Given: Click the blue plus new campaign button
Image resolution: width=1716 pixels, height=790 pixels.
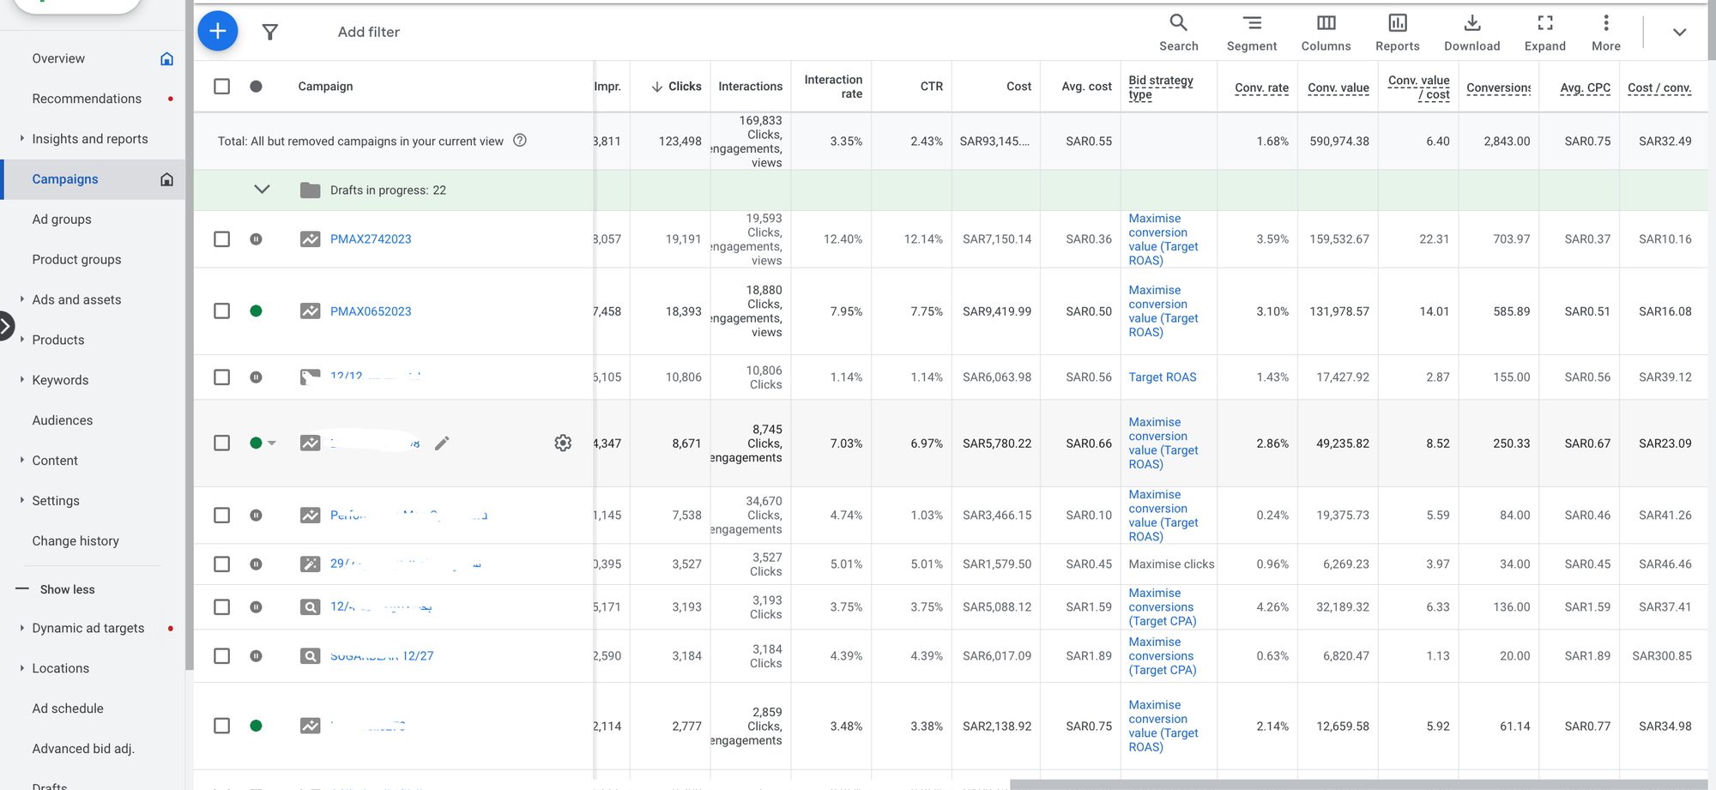Looking at the screenshot, I should click(218, 32).
